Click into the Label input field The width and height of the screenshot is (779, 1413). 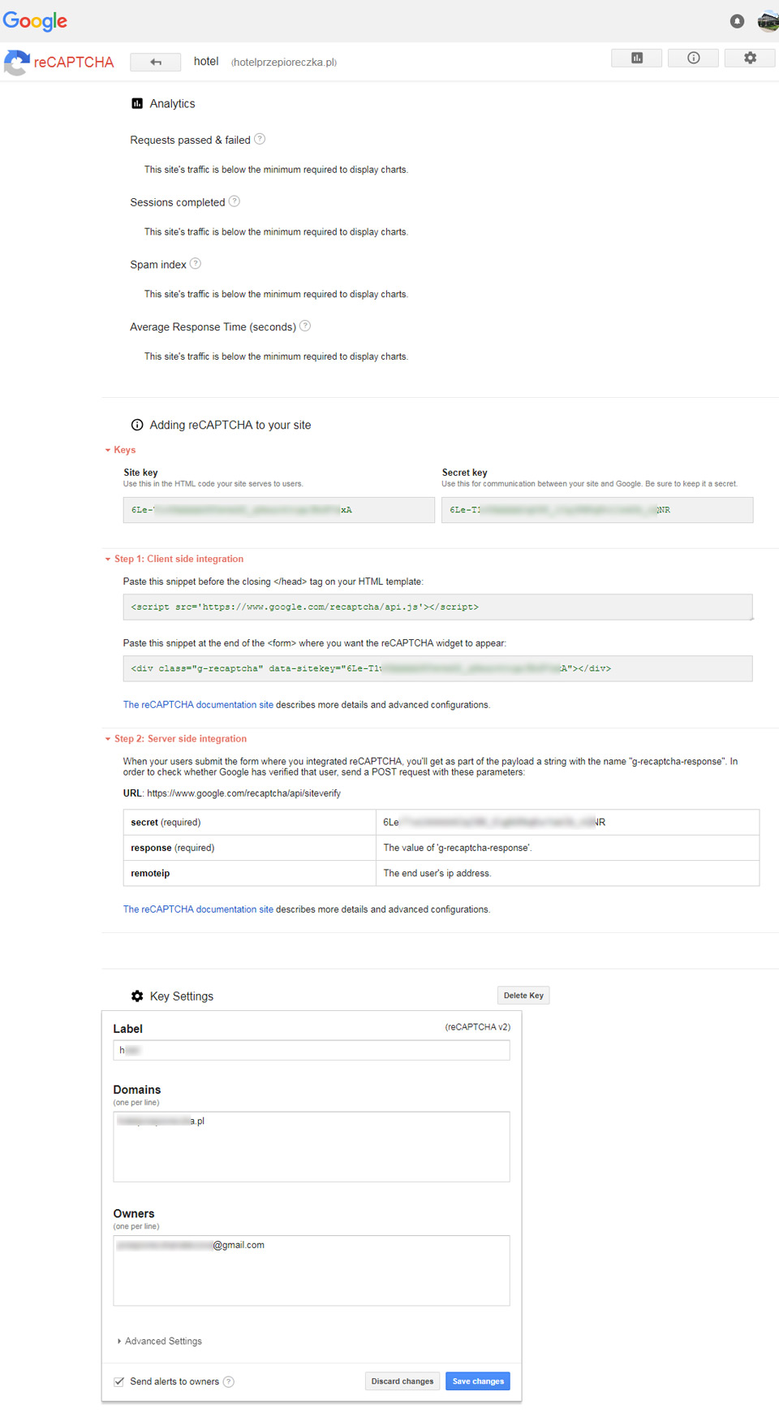[312, 1050]
